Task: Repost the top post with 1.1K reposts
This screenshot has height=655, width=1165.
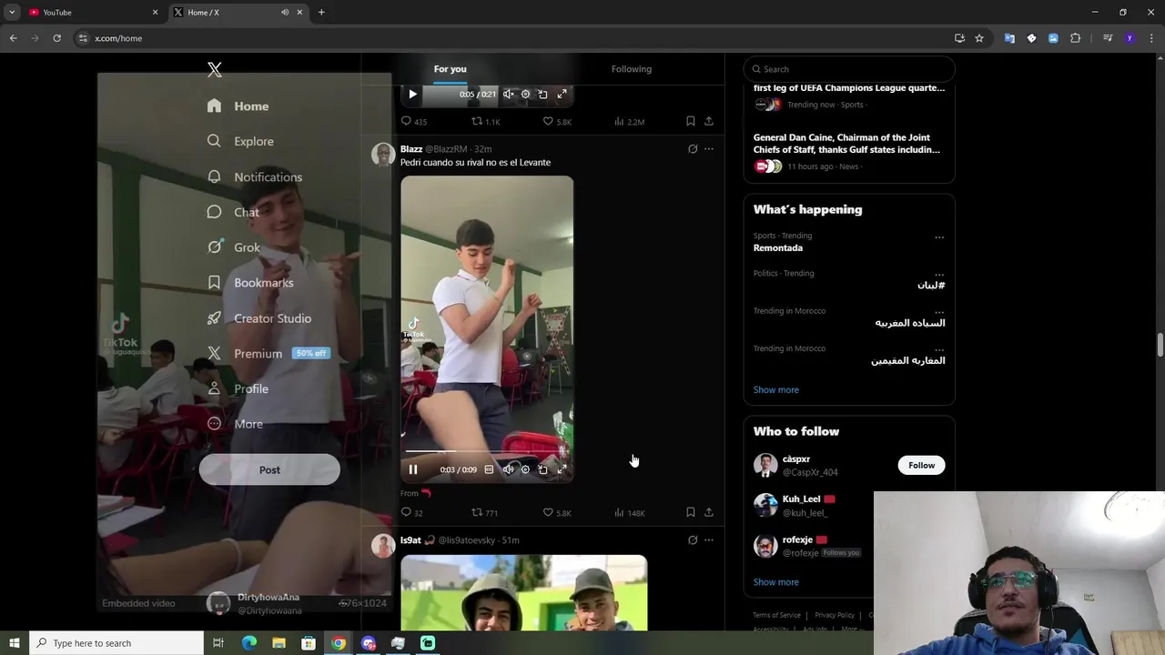Action: pyautogui.click(x=486, y=121)
